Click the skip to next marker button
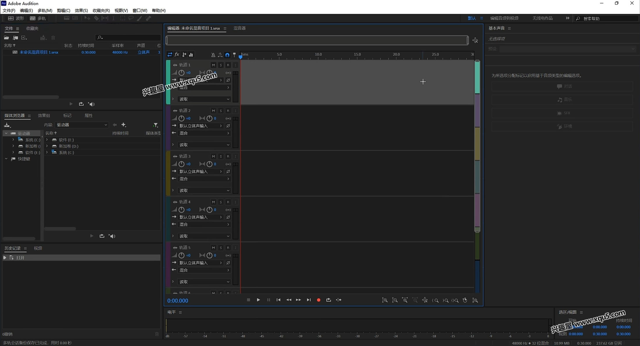 (309, 300)
